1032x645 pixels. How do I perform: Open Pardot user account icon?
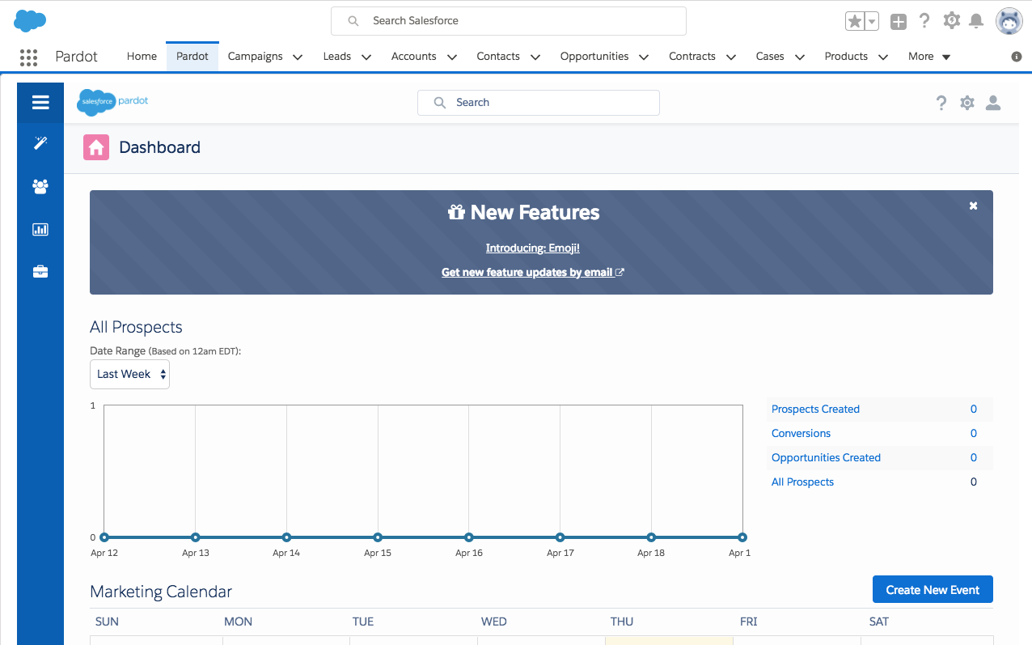993,103
